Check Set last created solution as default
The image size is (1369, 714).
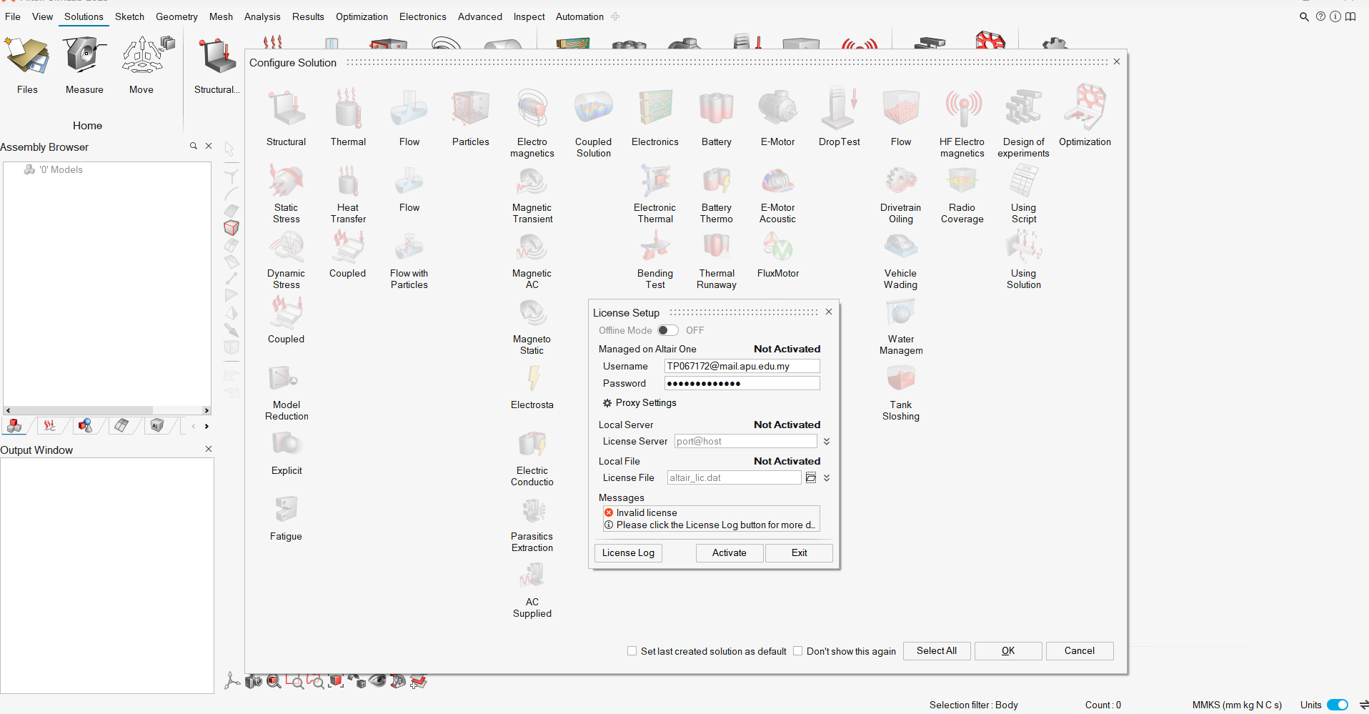click(632, 651)
